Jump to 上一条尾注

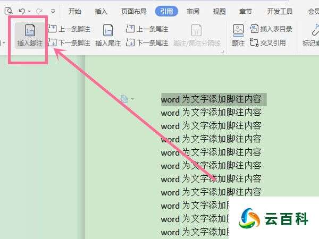coord(147,29)
